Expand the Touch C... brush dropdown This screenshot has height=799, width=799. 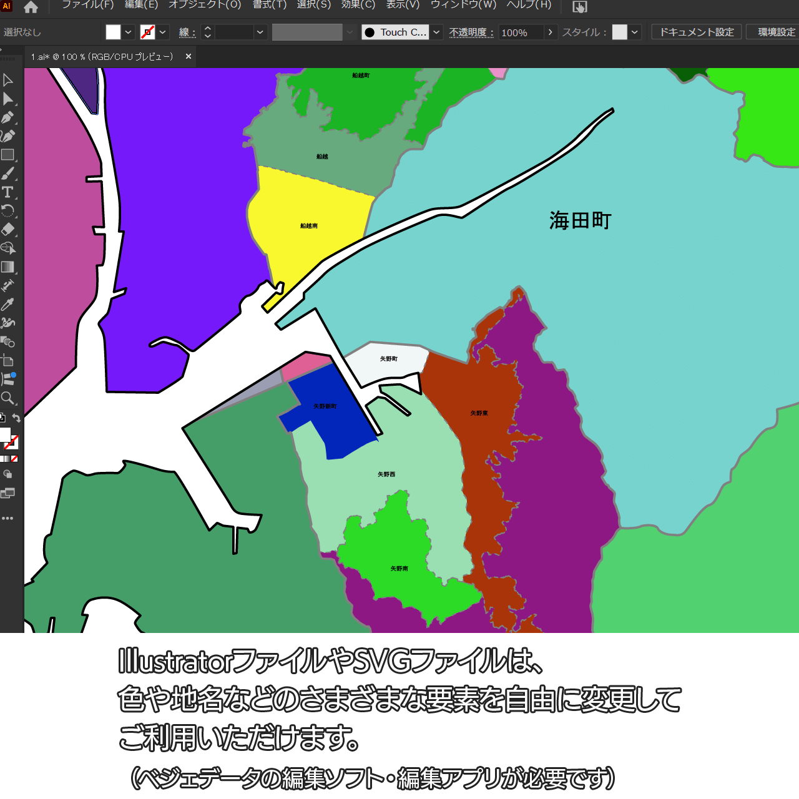[x=437, y=32]
